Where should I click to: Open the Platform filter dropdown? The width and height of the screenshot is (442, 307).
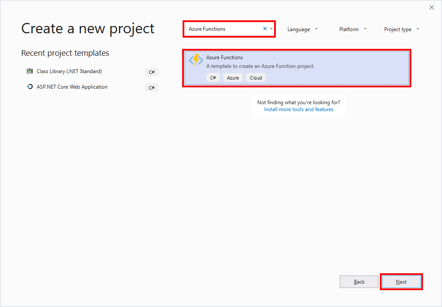(x=353, y=29)
